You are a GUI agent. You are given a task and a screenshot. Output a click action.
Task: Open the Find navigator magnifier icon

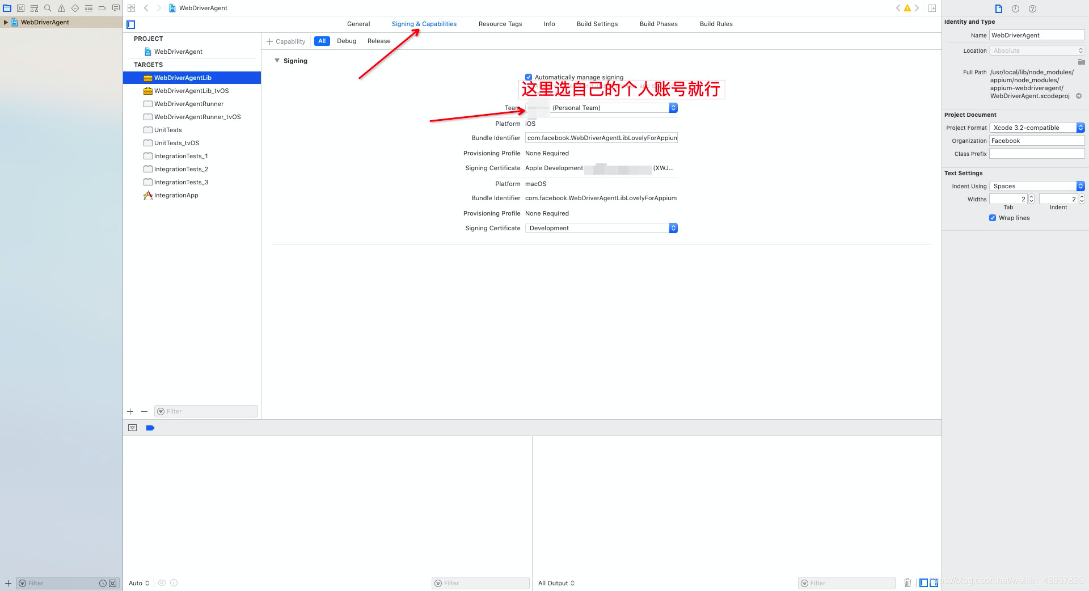point(48,8)
